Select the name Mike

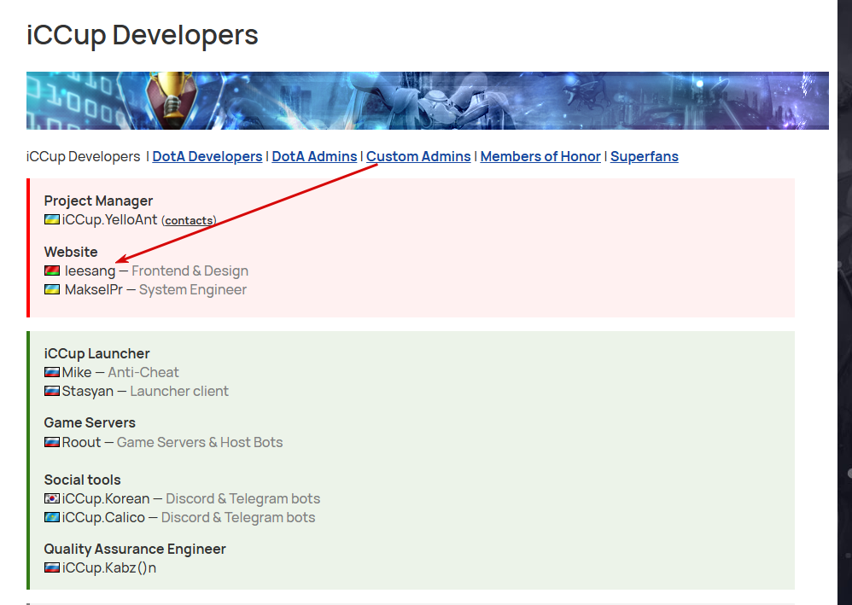click(77, 372)
